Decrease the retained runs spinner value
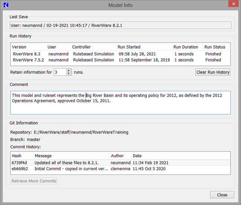241x205 pixels. pyautogui.click(x=69, y=74)
